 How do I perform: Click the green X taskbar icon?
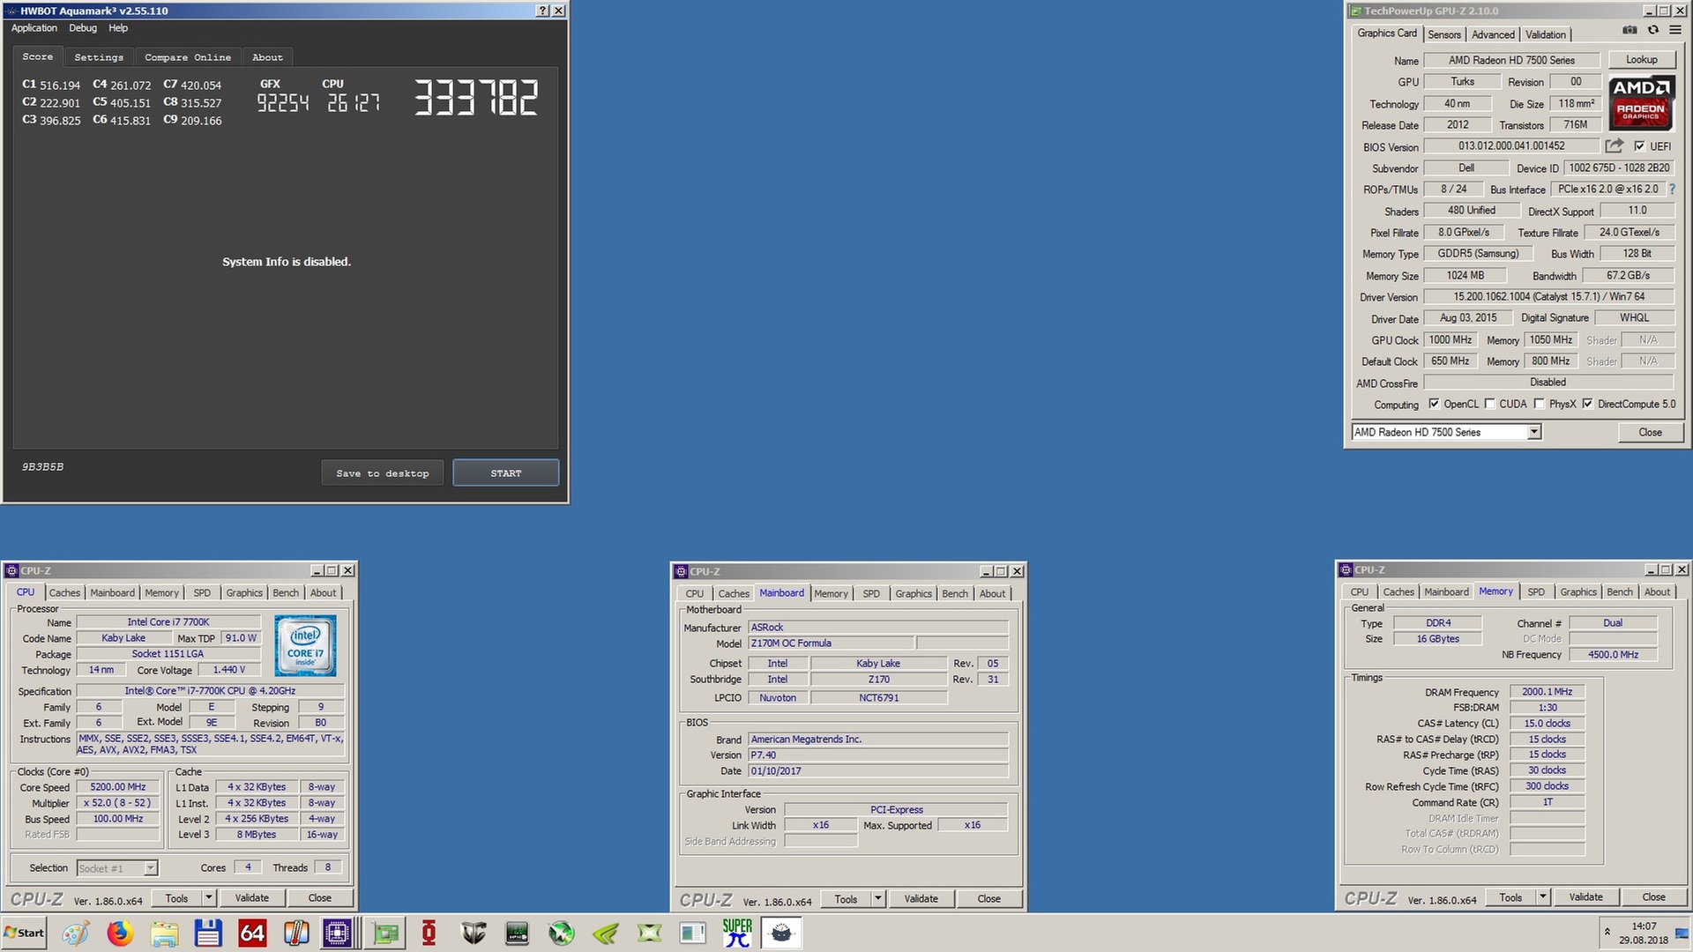click(x=649, y=933)
